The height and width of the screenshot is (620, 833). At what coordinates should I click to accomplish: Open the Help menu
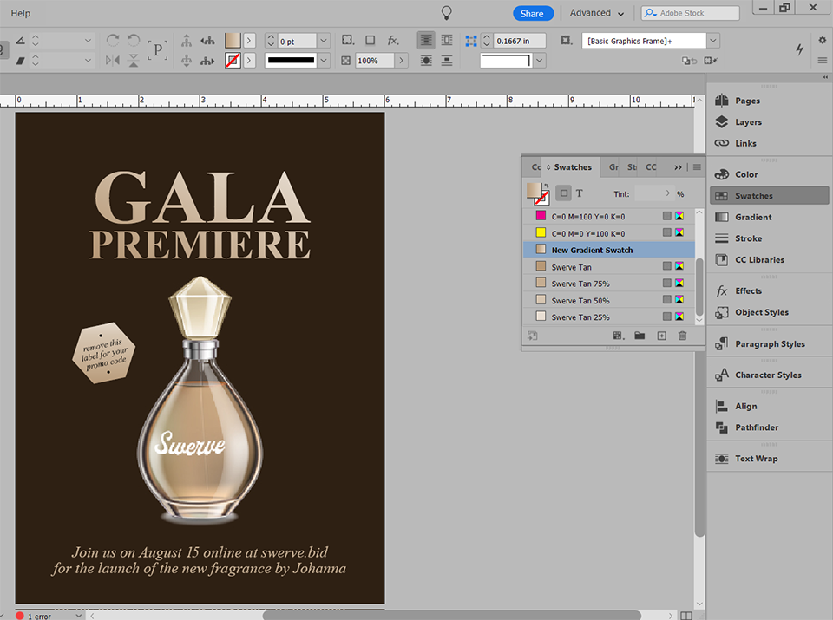20,13
